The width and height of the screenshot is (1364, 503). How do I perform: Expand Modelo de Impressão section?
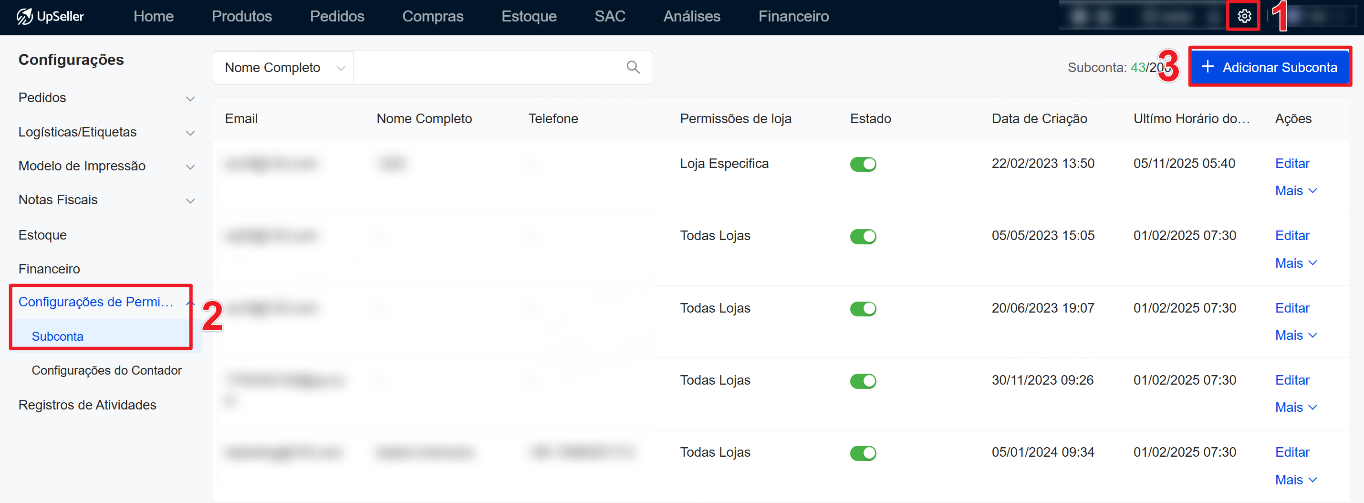106,166
